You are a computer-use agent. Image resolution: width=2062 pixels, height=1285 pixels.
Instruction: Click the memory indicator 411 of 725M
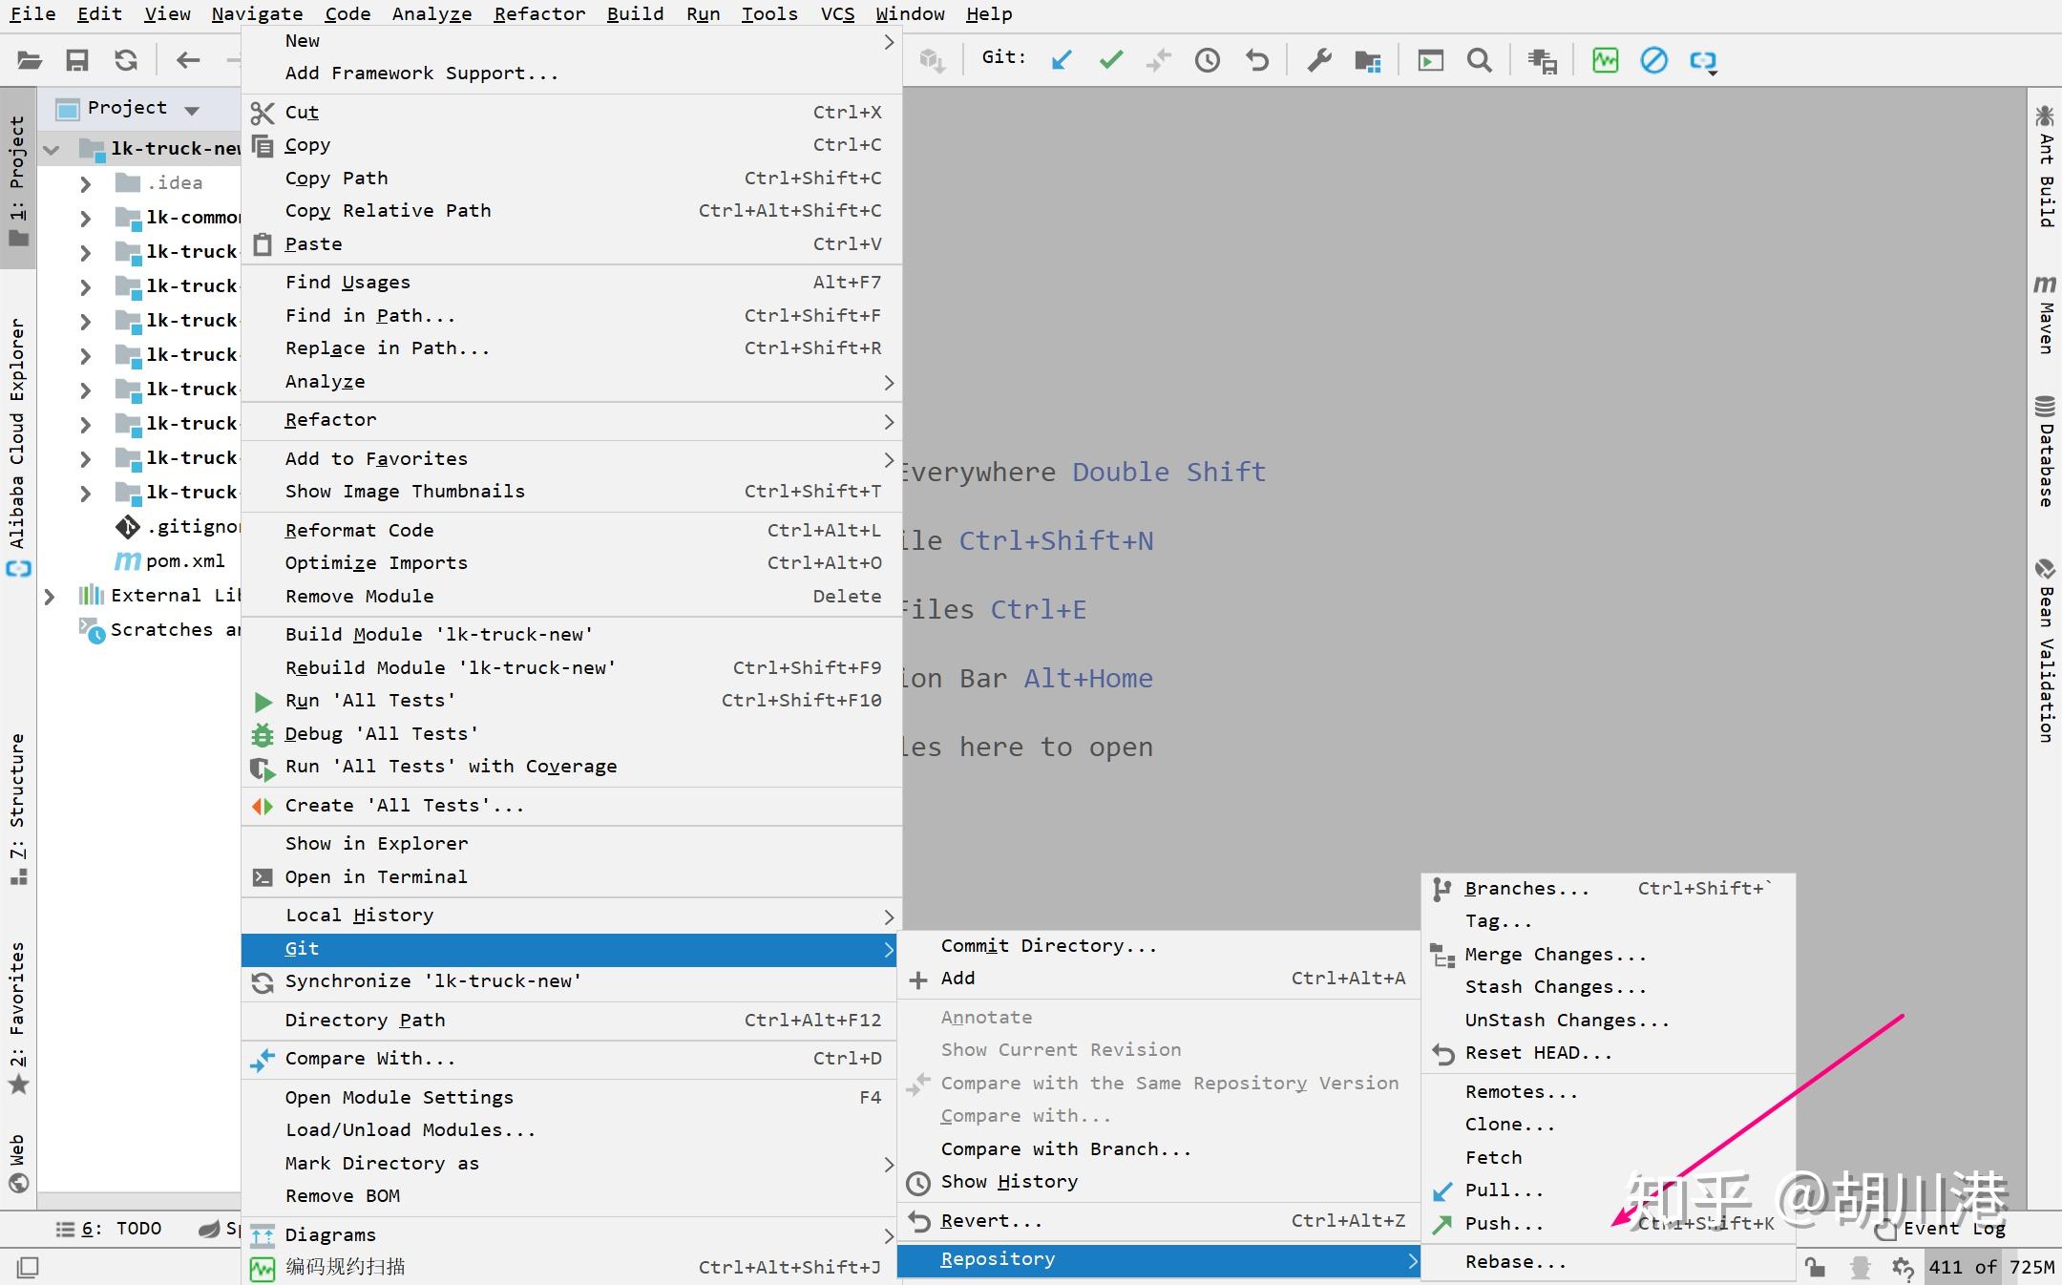pos(1990,1267)
